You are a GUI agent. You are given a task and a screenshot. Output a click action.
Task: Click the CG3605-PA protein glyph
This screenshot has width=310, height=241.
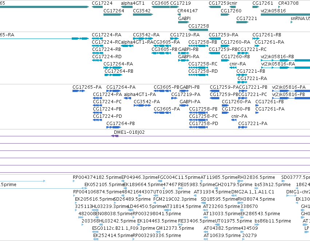162,113
